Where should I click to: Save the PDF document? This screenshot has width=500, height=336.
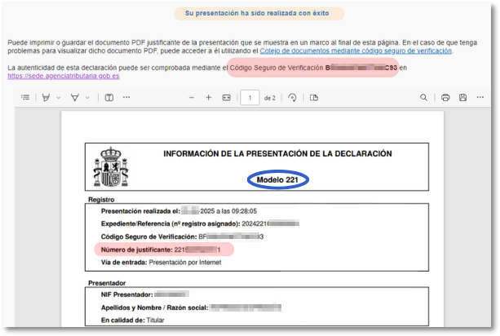[462, 97]
